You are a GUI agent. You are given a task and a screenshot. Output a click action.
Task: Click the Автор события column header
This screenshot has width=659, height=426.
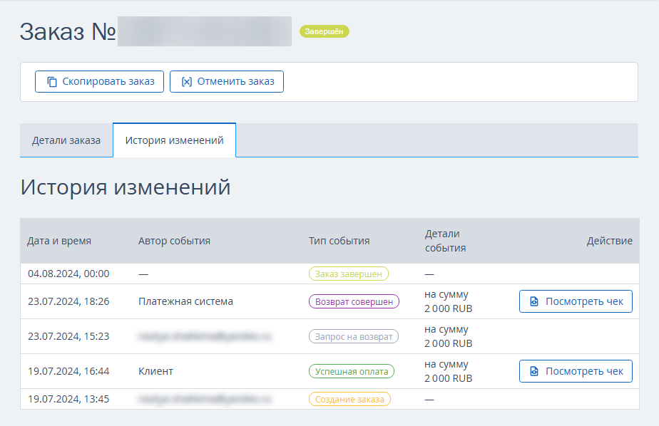click(175, 241)
